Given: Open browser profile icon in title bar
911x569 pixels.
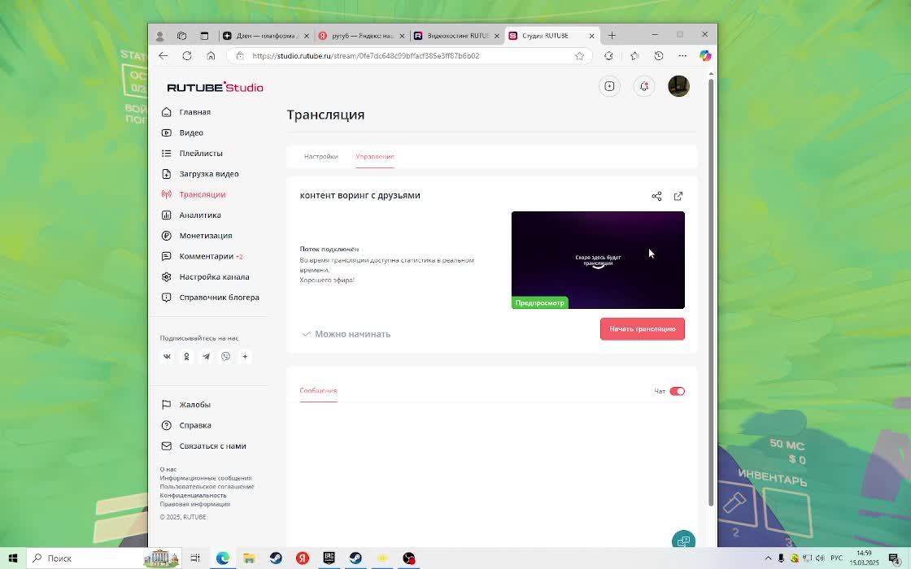Looking at the screenshot, I should tap(159, 36).
